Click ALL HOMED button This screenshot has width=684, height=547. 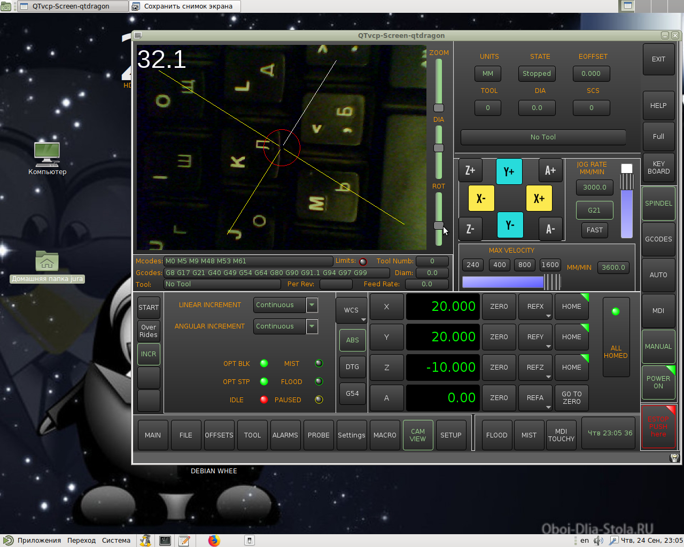click(616, 337)
